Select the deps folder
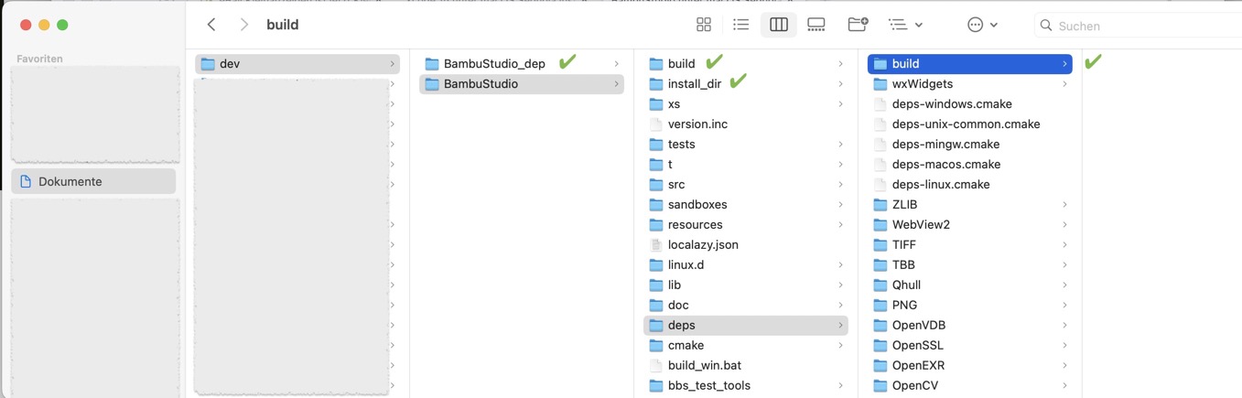 point(746,326)
